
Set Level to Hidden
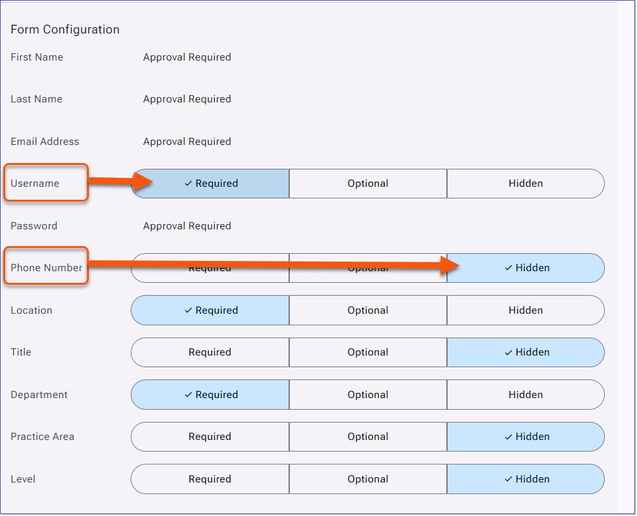pyautogui.click(x=526, y=479)
